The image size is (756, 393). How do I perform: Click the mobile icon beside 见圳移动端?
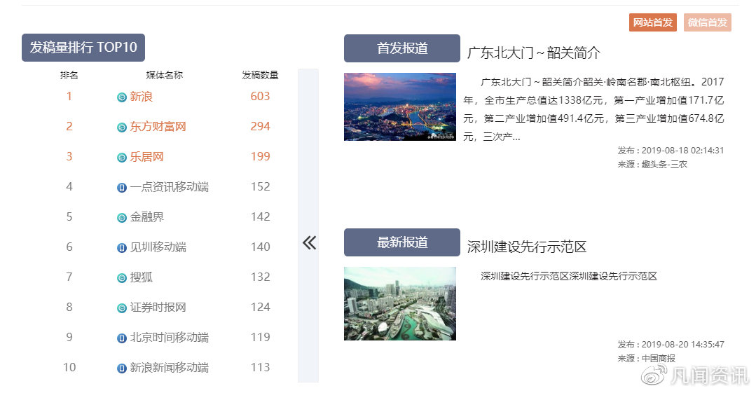pos(122,248)
